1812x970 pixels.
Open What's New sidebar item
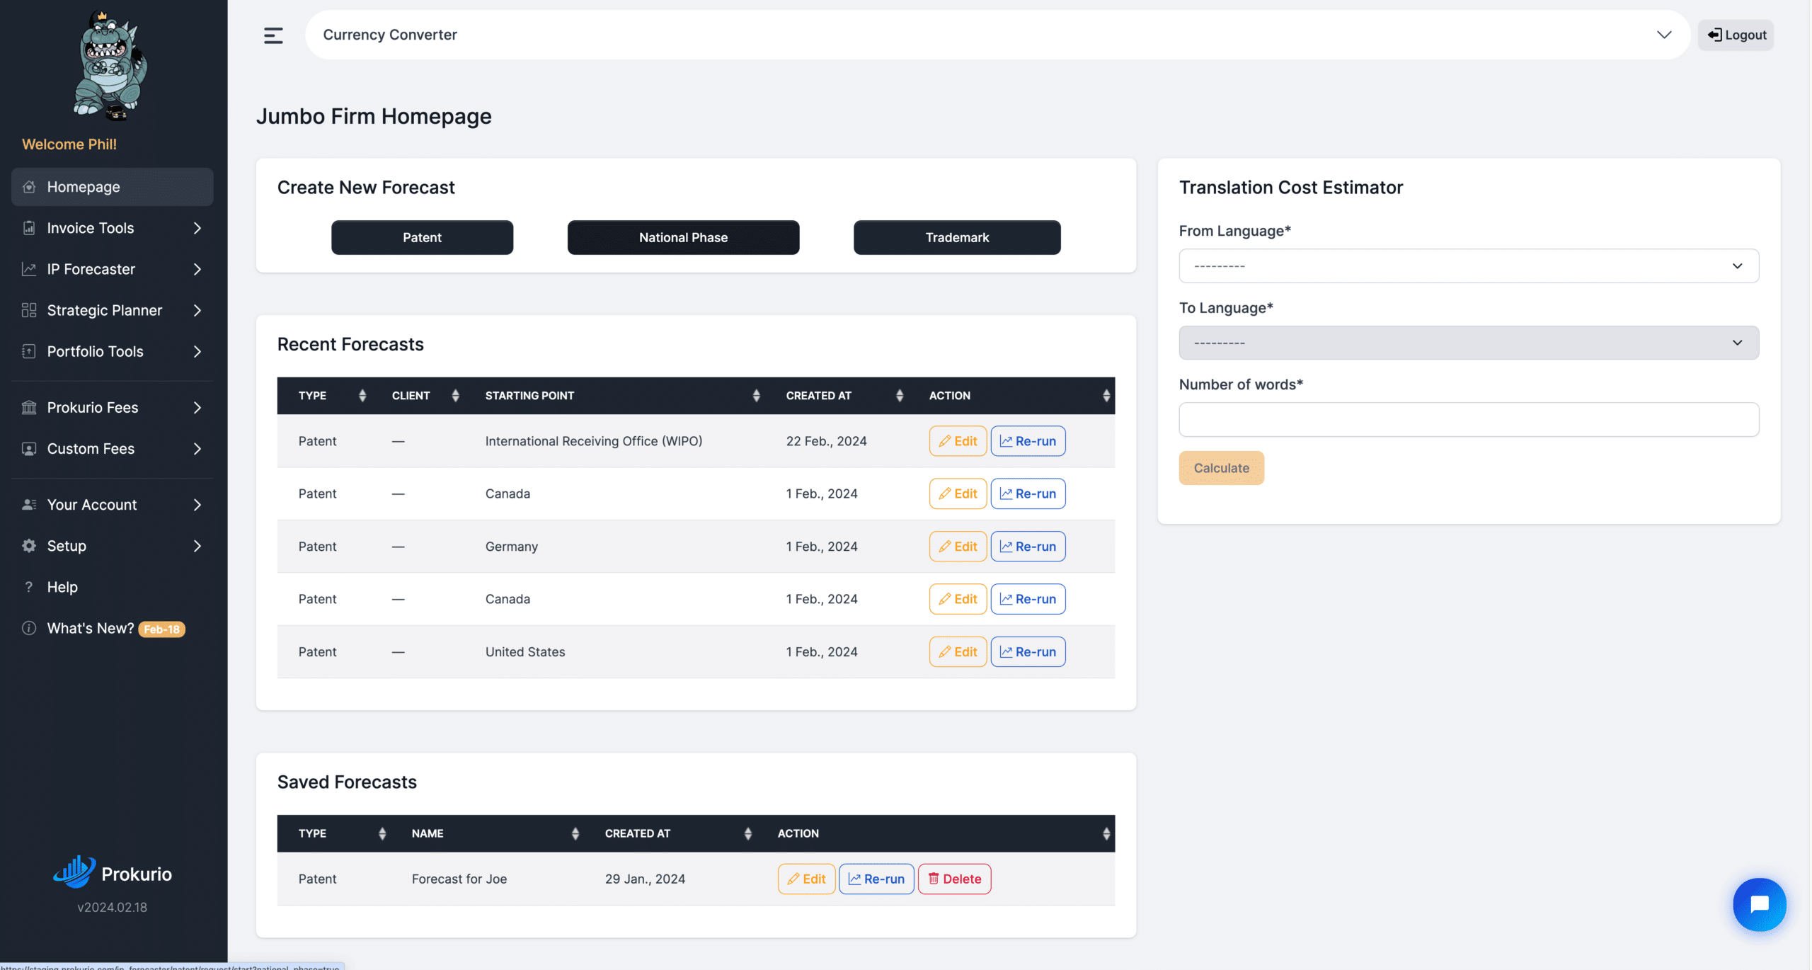pos(112,628)
